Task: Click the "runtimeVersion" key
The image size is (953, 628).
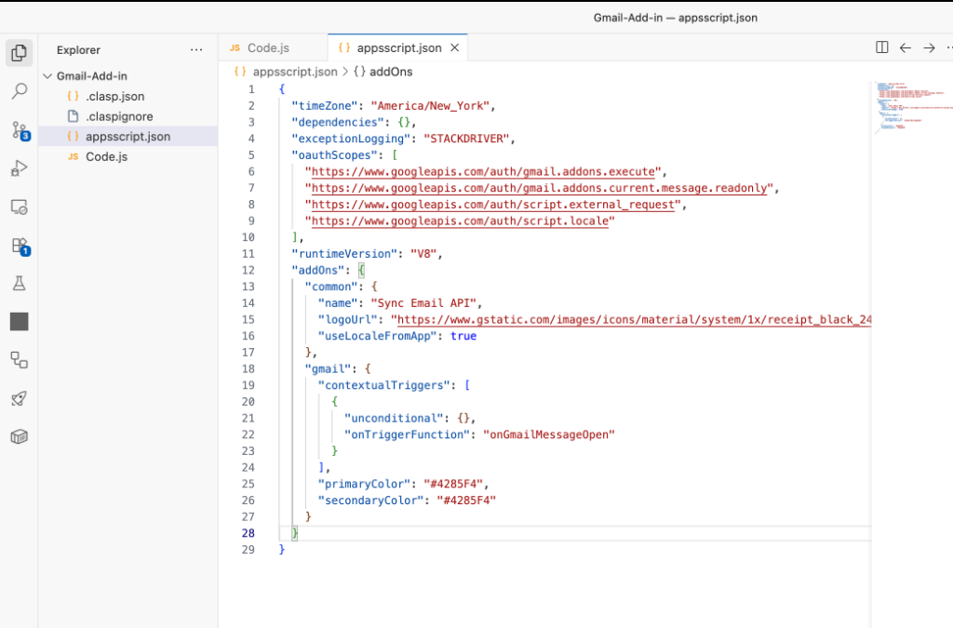Action: [x=344, y=254]
